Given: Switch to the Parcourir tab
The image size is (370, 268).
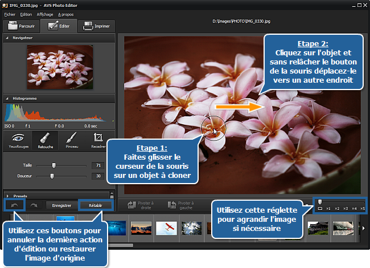Looking at the screenshot, I should [x=20, y=26].
